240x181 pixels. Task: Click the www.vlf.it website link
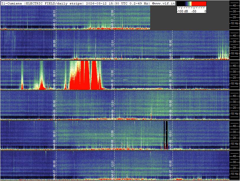[164, 3]
